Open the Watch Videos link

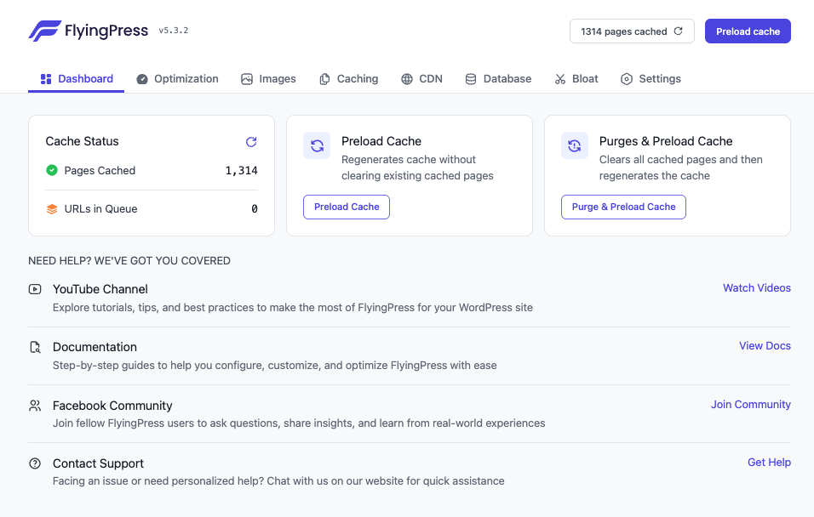click(756, 287)
